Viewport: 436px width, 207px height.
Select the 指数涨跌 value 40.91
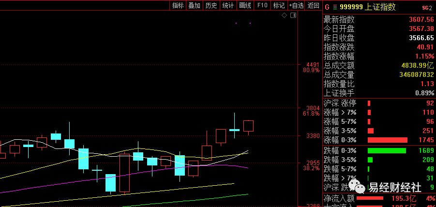click(x=424, y=47)
